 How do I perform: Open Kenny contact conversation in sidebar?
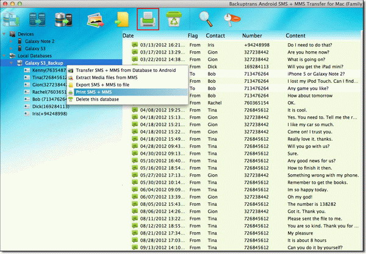point(49,70)
